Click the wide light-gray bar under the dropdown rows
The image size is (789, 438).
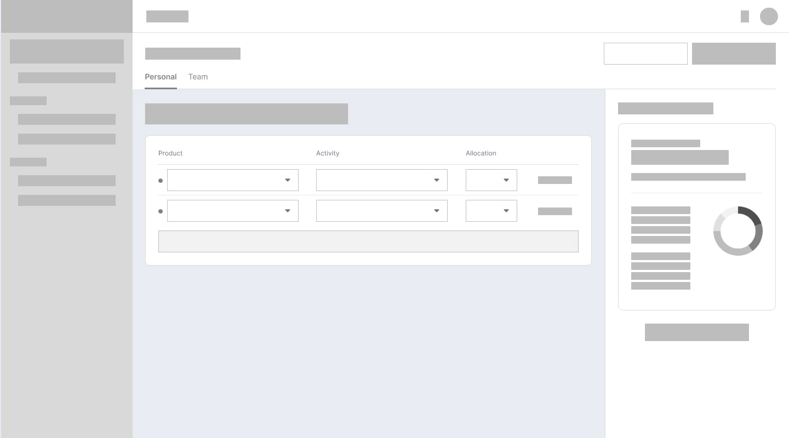click(368, 241)
